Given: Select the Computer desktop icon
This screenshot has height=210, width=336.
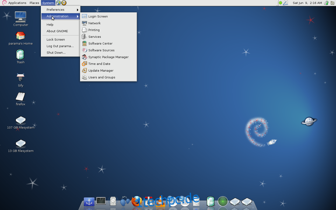Looking at the screenshot, I should (20, 19).
